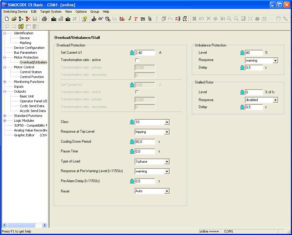Click the notepad with pencil toolbar icon
292x235 pixels.
coord(129,19)
